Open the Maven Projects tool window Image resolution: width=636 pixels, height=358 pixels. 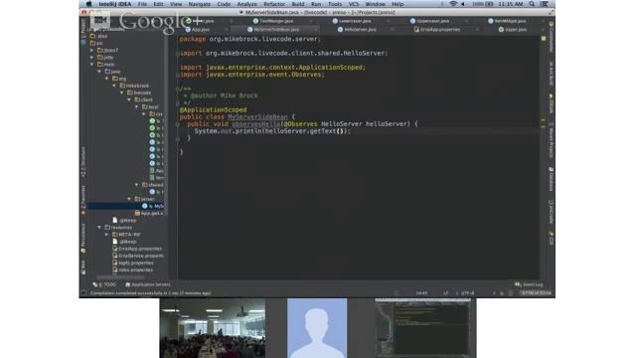pyautogui.click(x=552, y=141)
